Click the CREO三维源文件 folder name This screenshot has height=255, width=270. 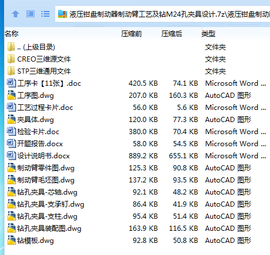[44, 59]
